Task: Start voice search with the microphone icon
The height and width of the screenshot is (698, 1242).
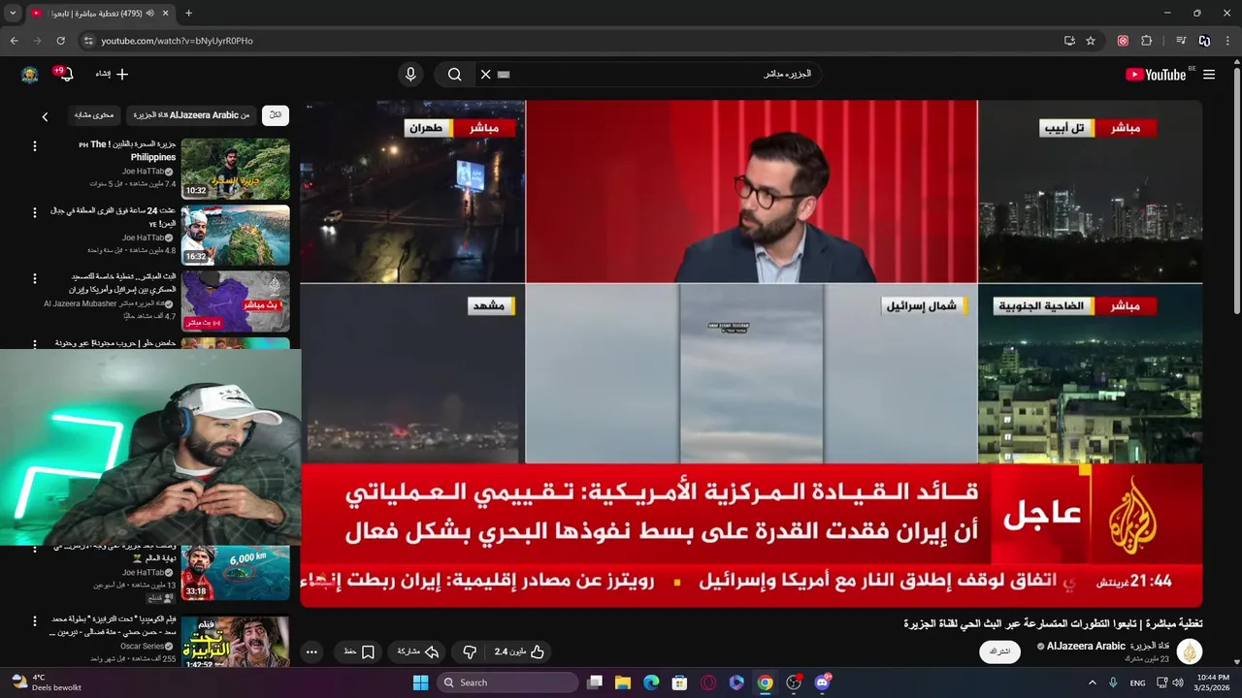Action: tap(410, 75)
